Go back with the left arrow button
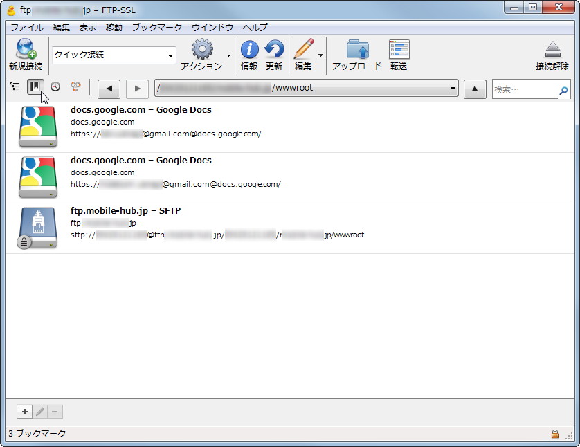This screenshot has width=580, height=447. [109, 89]
